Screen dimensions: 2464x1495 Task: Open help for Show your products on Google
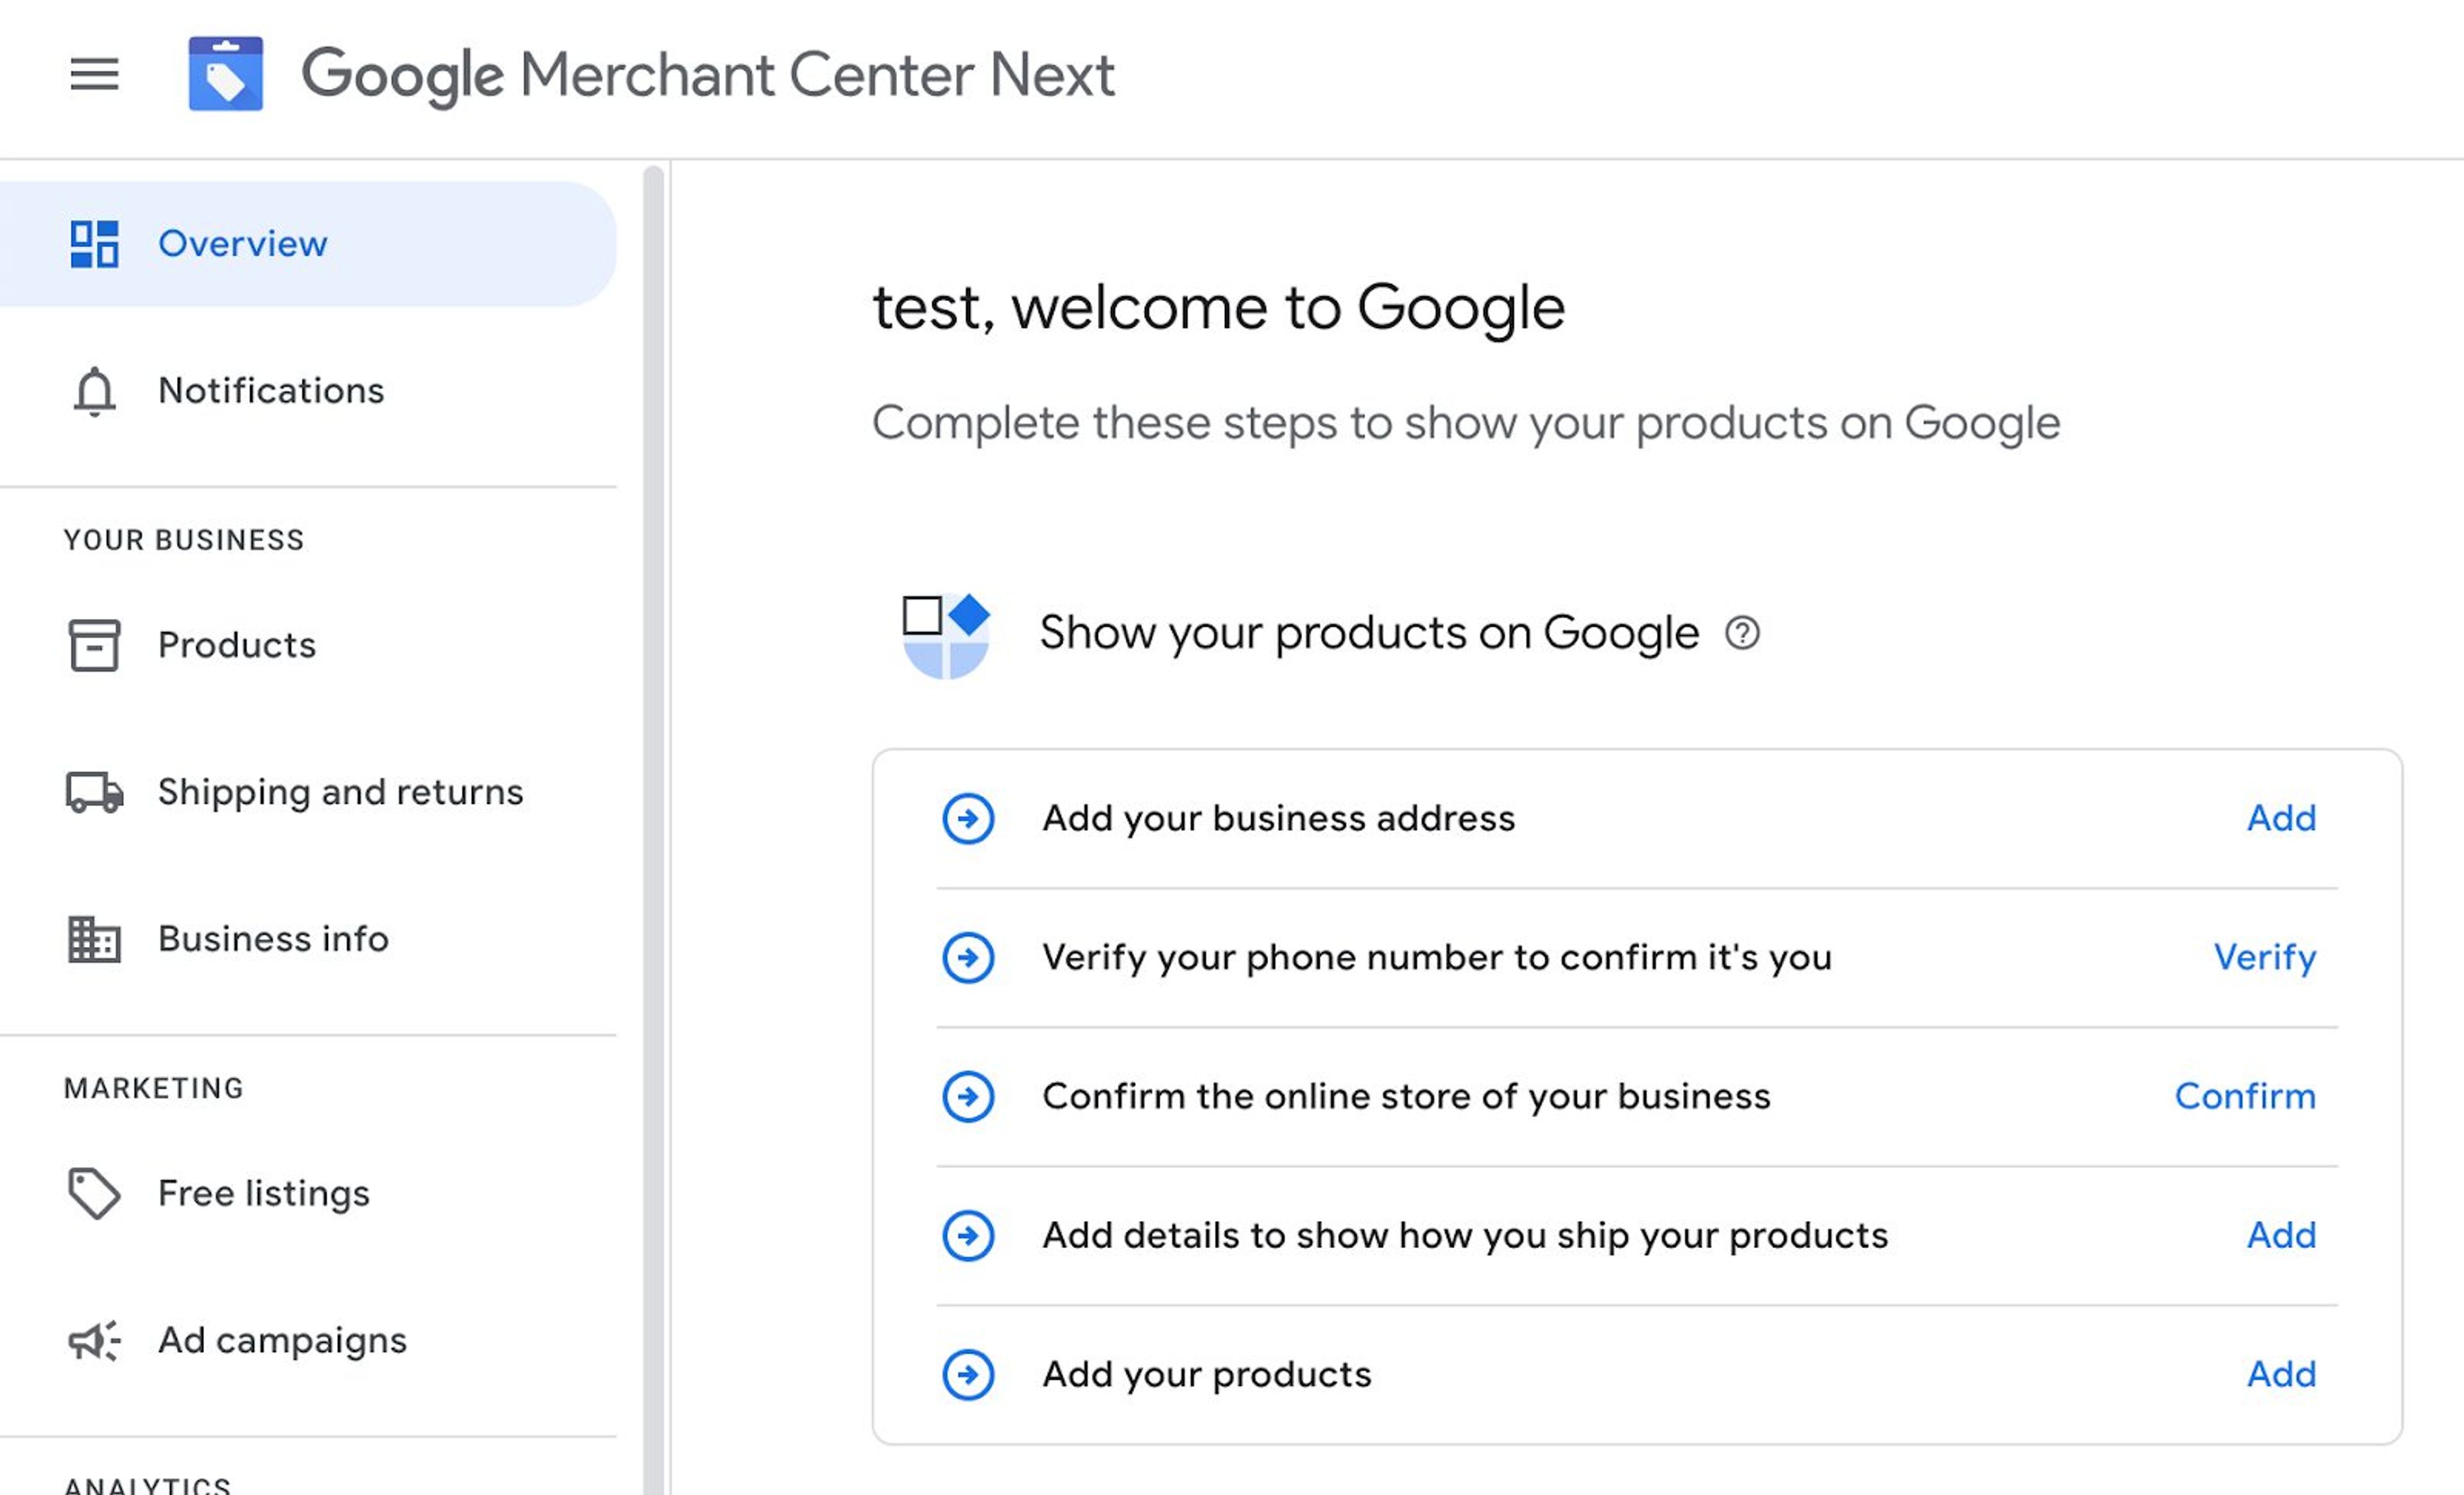pos(1742,633)
